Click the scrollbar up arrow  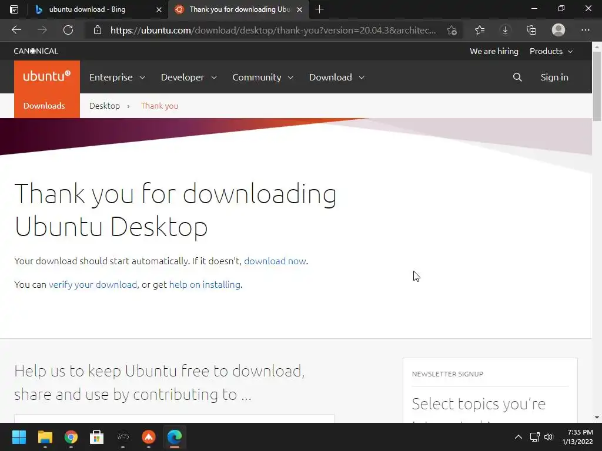597,46
